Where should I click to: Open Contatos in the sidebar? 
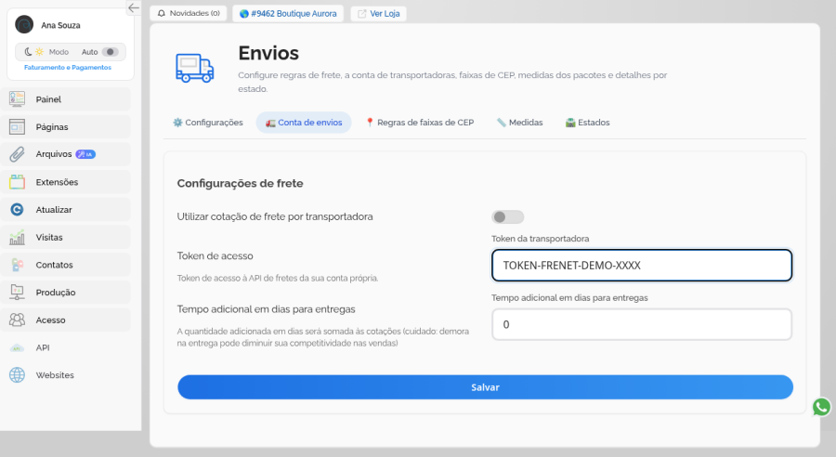(66, 265)
